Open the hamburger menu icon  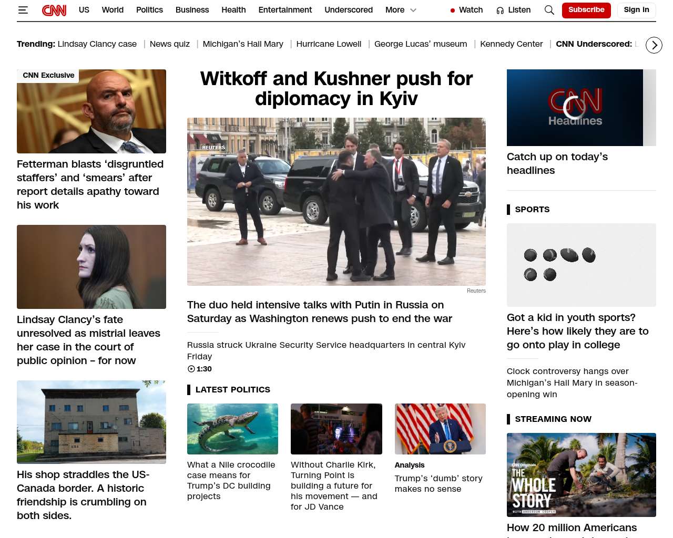tap(23, 10)
